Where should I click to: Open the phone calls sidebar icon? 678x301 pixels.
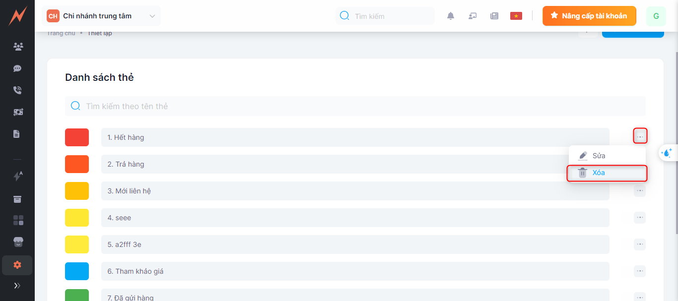(x=18, y=90)
